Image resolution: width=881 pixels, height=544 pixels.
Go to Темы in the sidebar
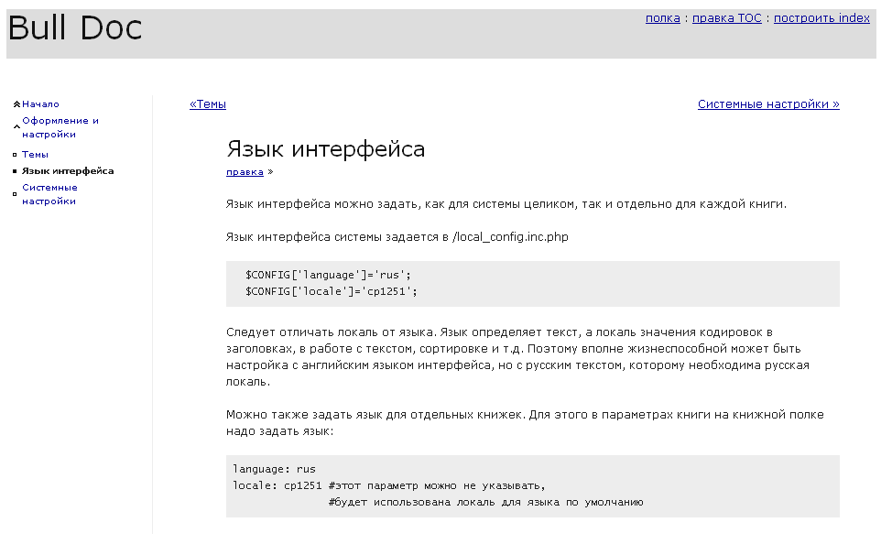(x=35, y=154)
